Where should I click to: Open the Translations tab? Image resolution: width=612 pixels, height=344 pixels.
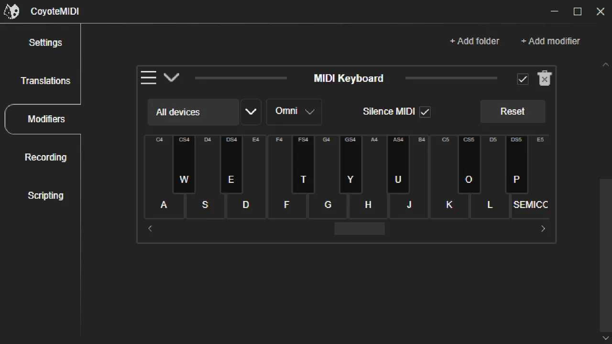[45, 81]
